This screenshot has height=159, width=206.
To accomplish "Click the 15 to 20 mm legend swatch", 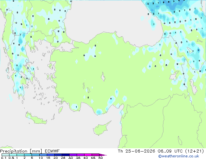I will (x=50, y=155).
